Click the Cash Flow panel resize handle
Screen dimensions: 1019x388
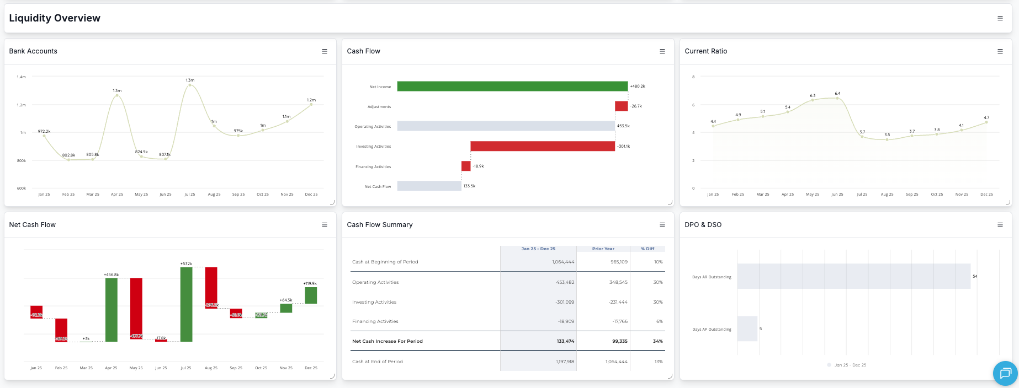[670, 203]
